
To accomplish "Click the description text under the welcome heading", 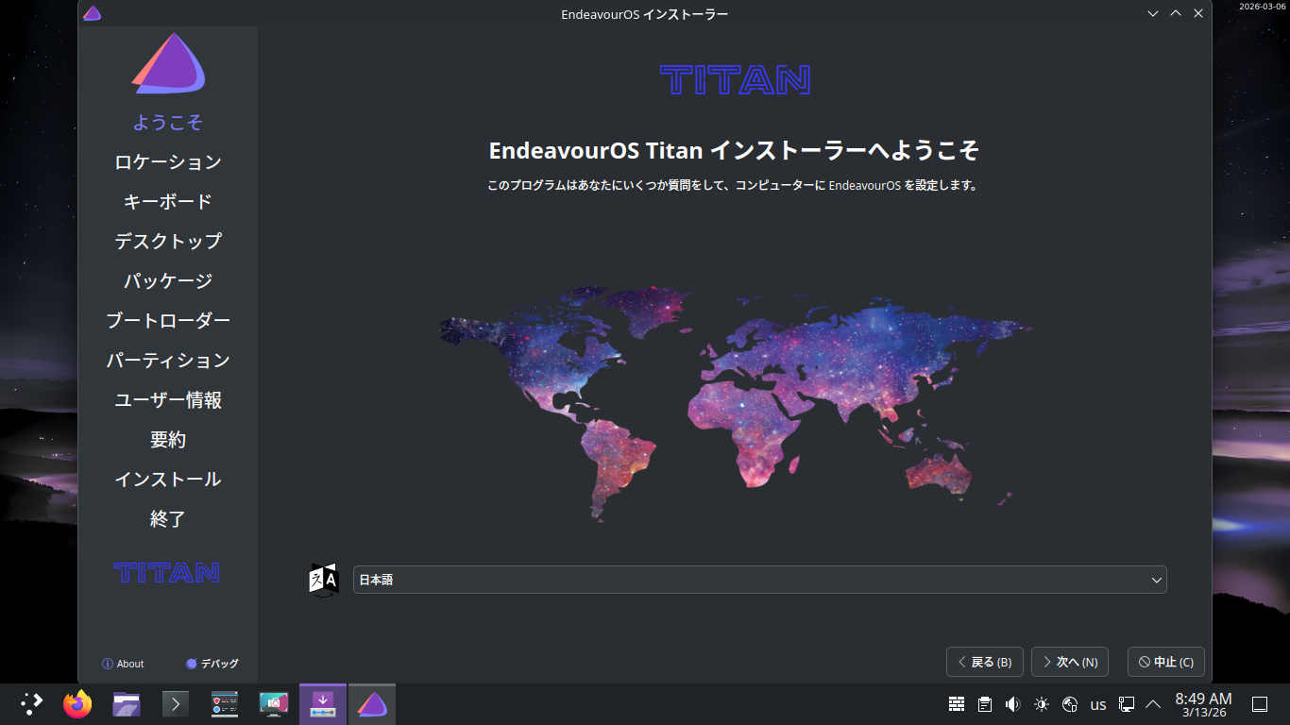I will click(734, 186).
